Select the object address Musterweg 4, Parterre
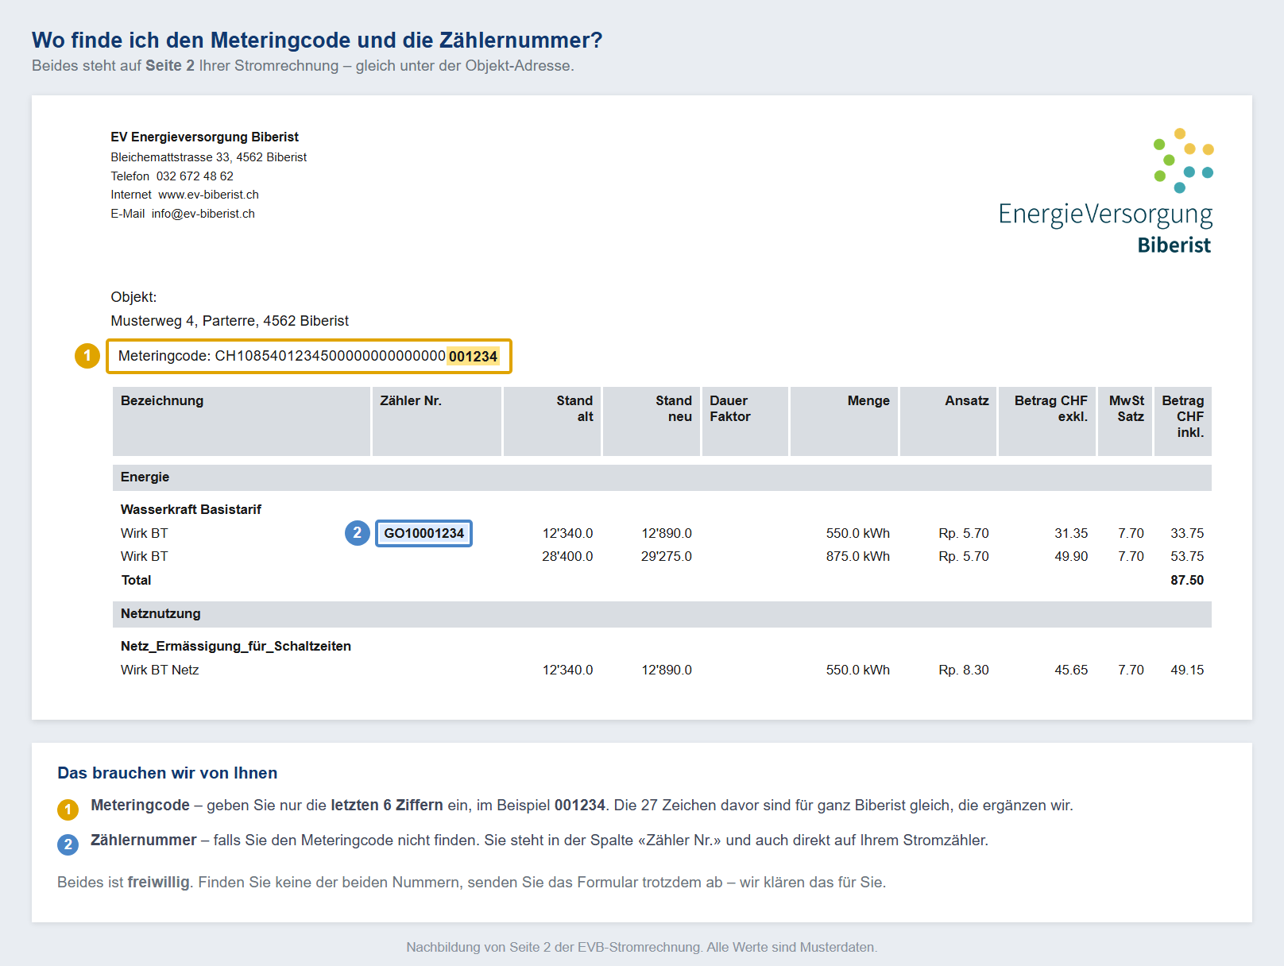This screenshot has width=1284, height=966. [x=184, y=321]
